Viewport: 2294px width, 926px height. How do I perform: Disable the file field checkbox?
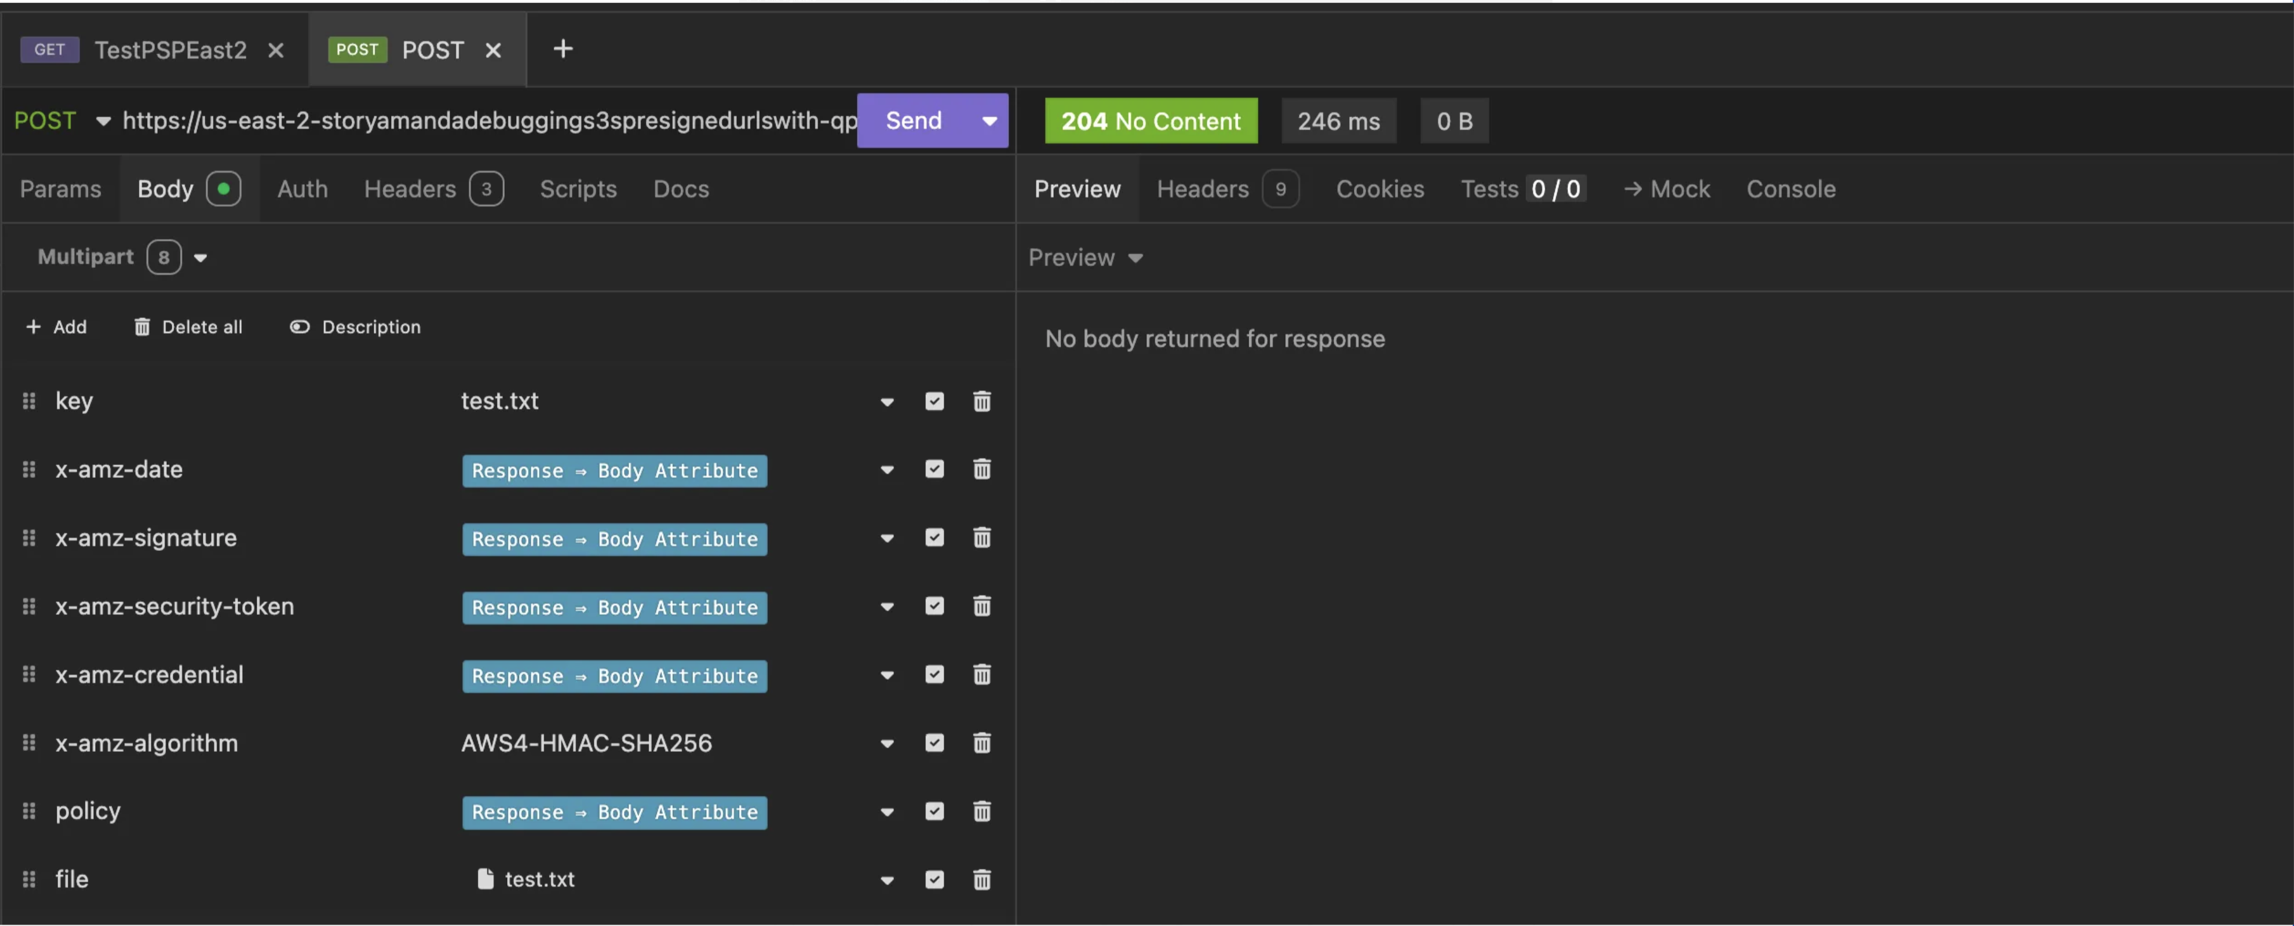click(x=934, y=880)
